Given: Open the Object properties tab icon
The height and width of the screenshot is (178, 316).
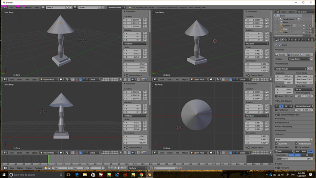Looking at the screenshot, I should 296,40.
